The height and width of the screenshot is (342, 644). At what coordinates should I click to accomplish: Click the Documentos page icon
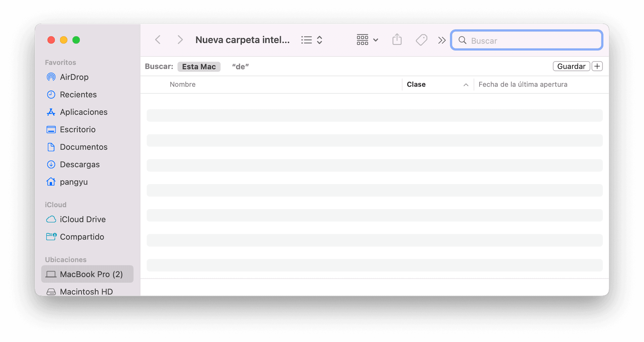pyautogui.click(x=51, y=147)
